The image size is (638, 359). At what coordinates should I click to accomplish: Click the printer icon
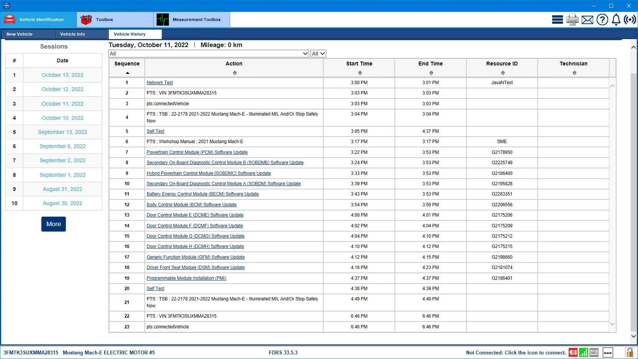tap(573, 20)
